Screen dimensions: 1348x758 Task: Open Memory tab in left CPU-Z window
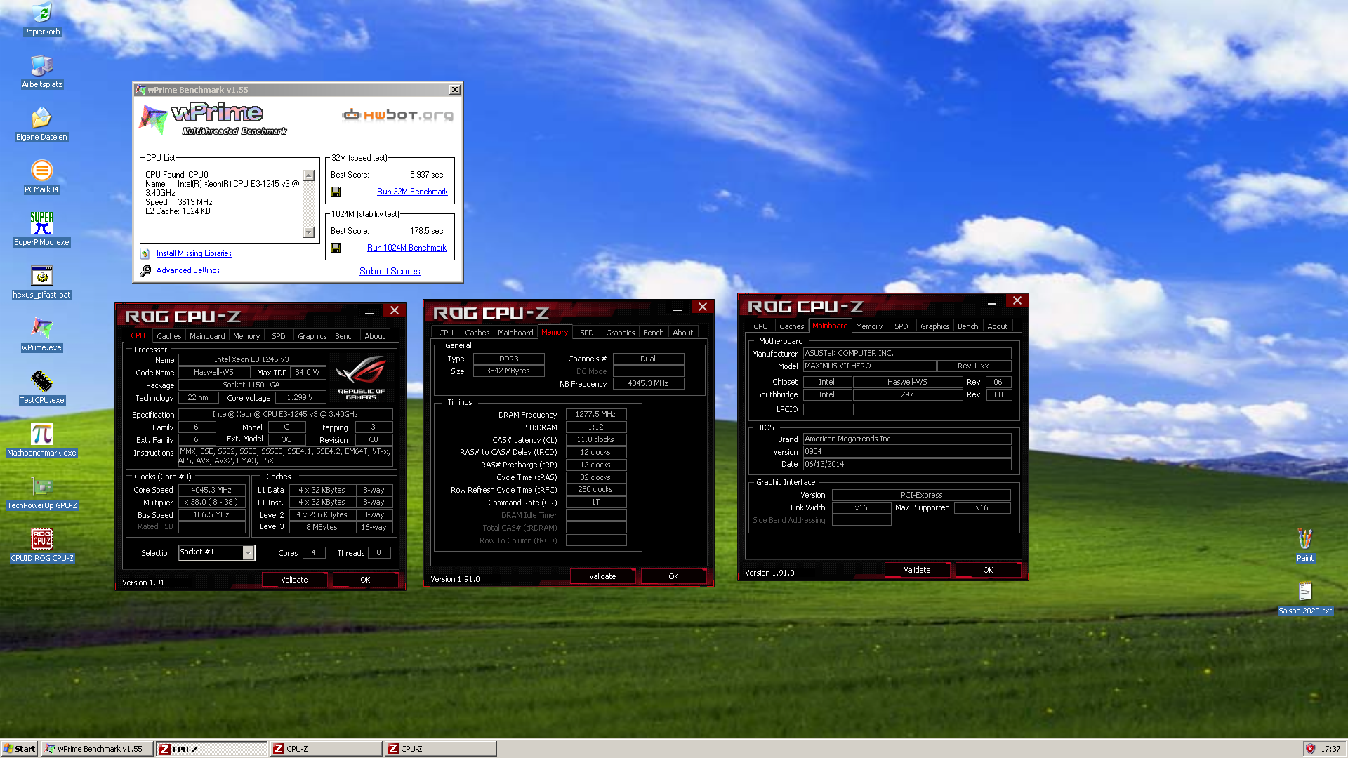(246, 336)
